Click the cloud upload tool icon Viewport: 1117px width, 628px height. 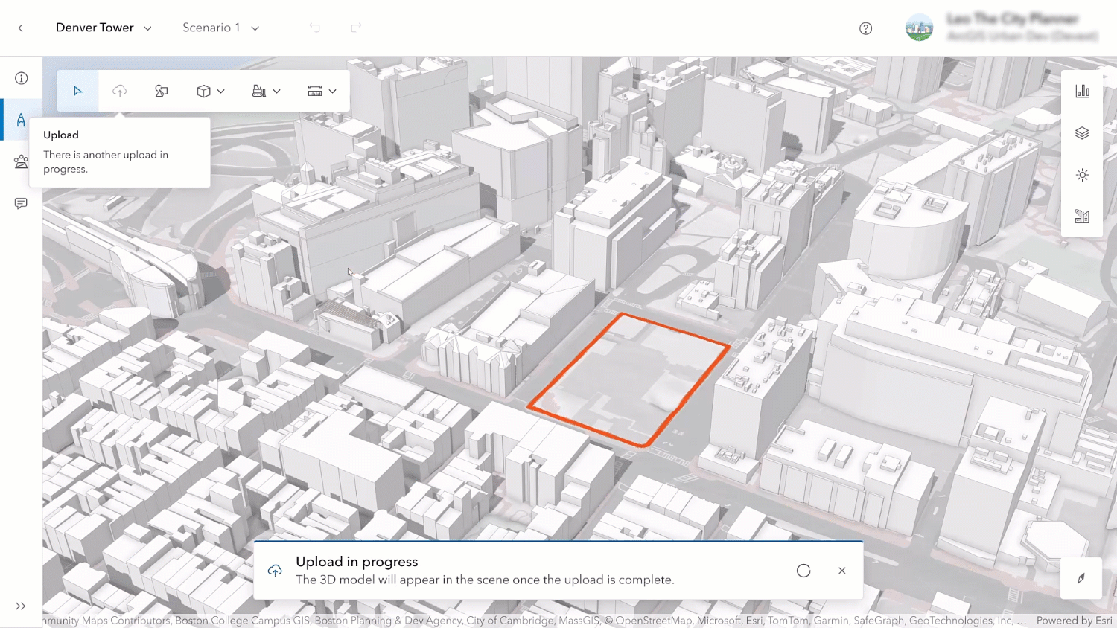119,91
